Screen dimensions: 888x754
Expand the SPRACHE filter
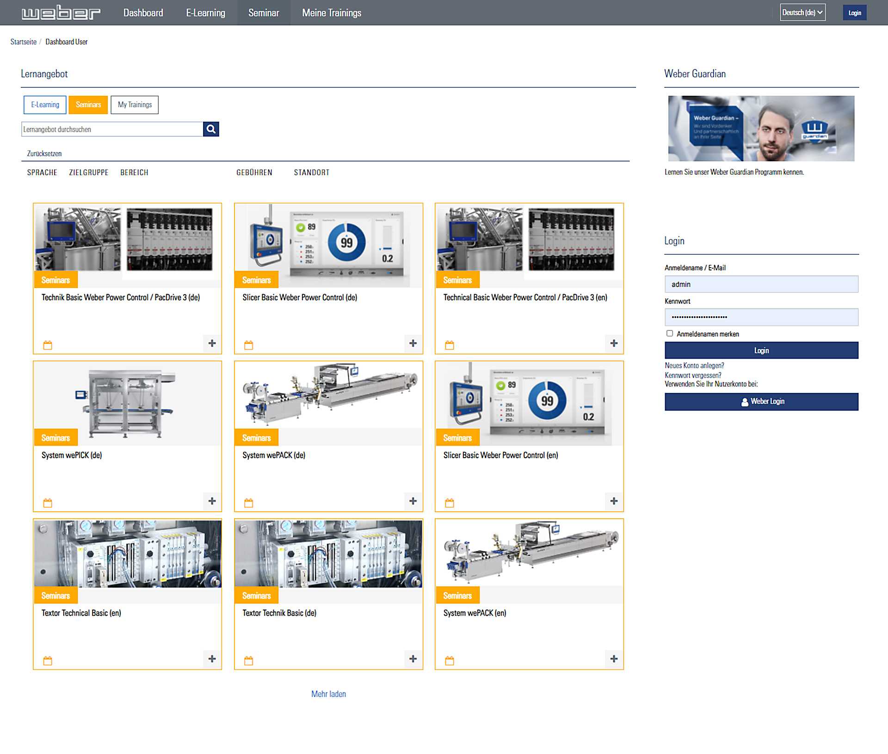[42, 172]
